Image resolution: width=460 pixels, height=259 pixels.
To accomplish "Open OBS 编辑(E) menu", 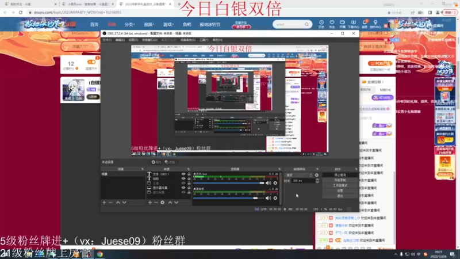I will 120,40.
